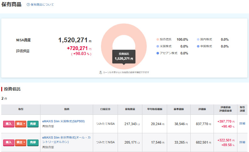
Task: Open the eMAXIS Slim 全世界株式 fund link
Action: 65,140
